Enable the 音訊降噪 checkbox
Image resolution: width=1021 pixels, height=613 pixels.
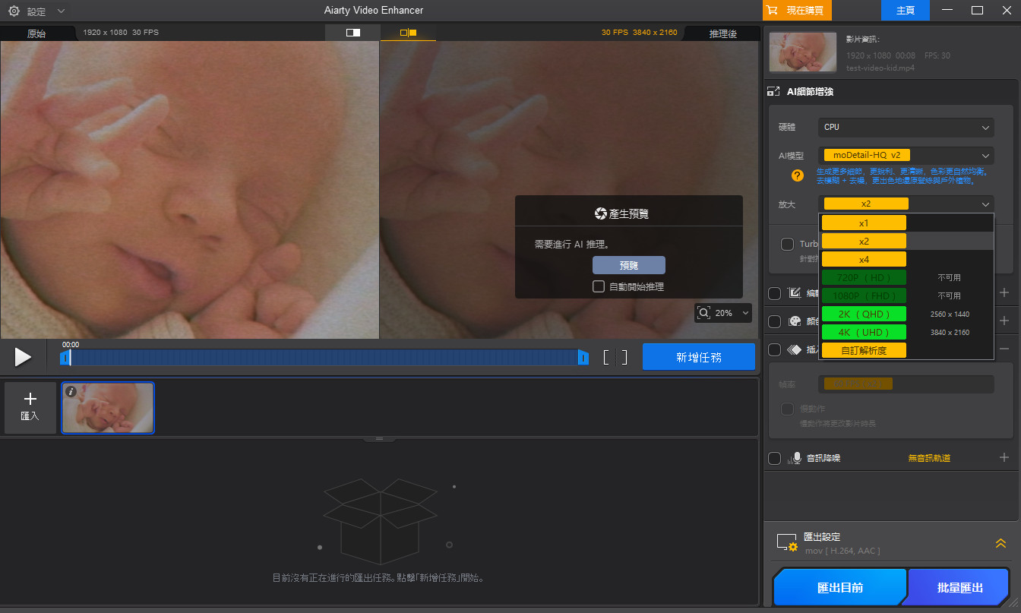775,458
